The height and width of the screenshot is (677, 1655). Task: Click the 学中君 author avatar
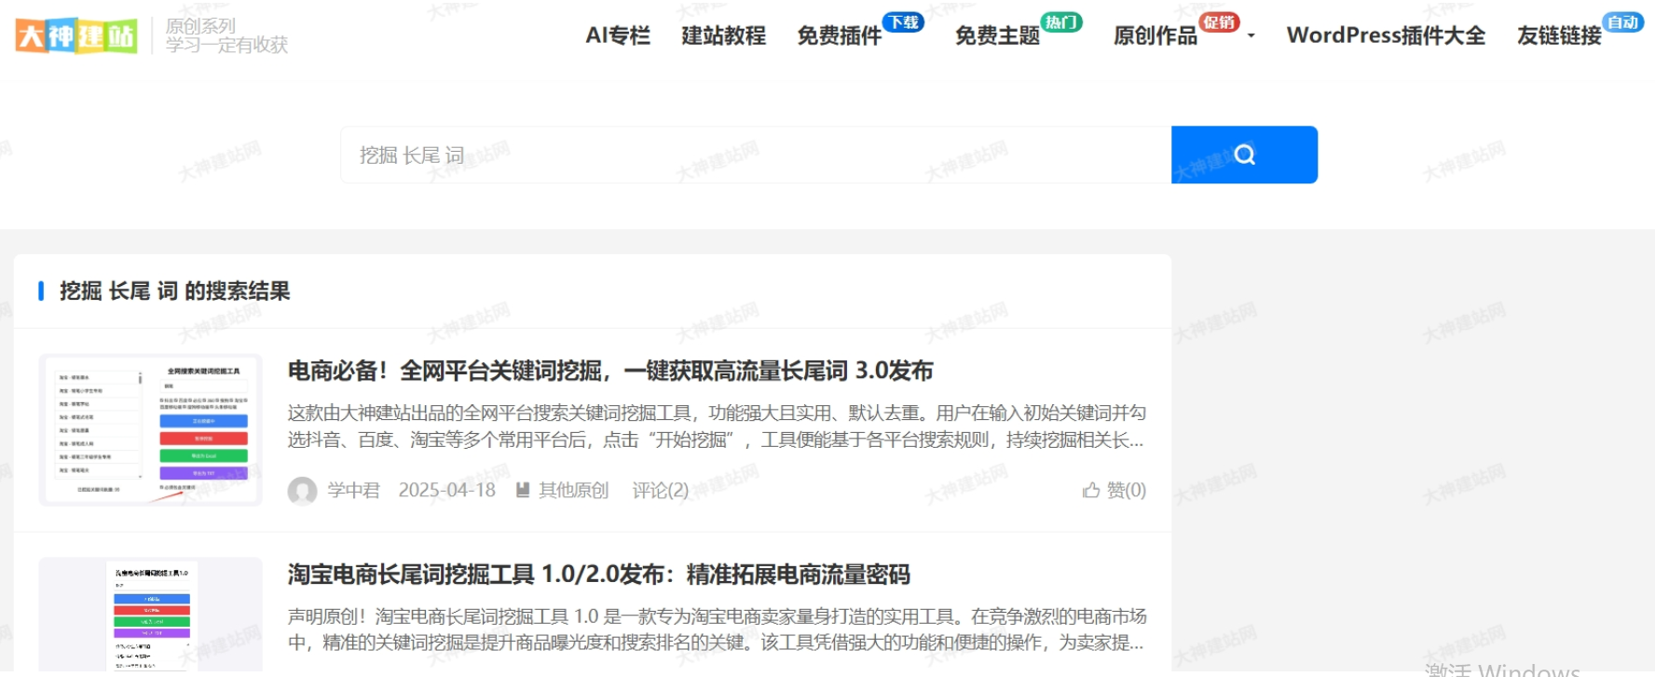[x=302, y=491]
